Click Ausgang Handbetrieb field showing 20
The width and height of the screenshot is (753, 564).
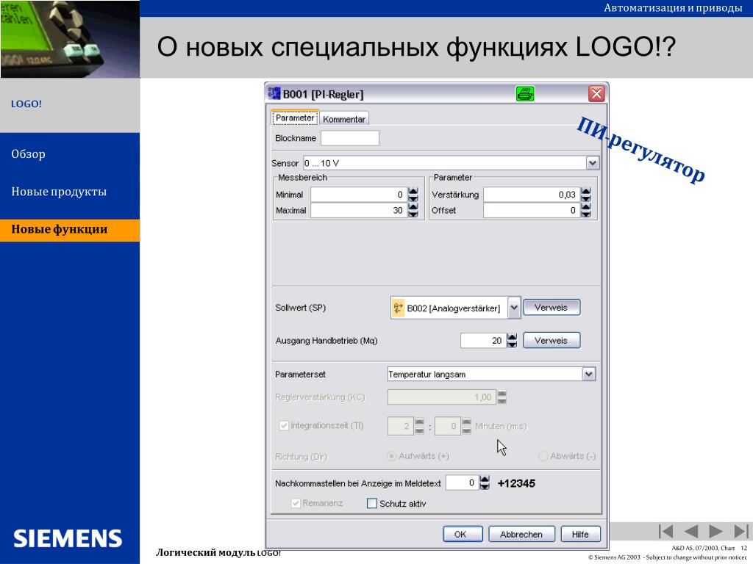[482, 341]
